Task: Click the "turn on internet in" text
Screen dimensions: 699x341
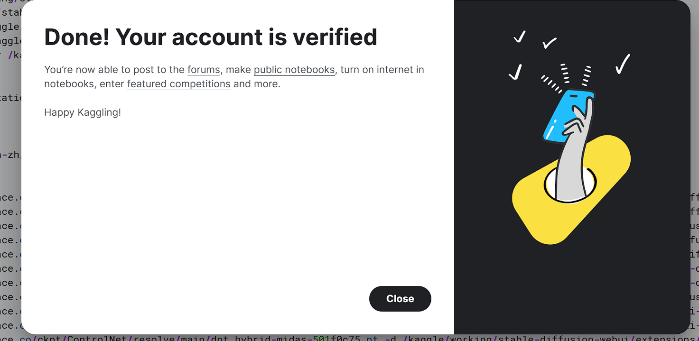Action: click(382, 70)
